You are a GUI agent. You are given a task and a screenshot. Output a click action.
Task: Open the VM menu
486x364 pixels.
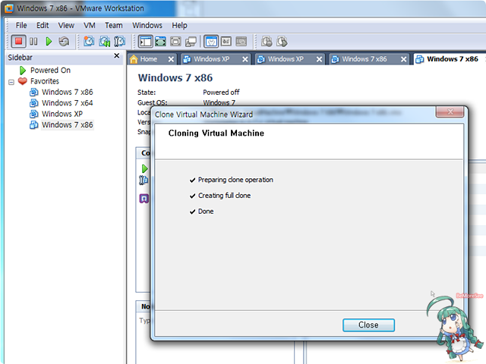point(90,25)
